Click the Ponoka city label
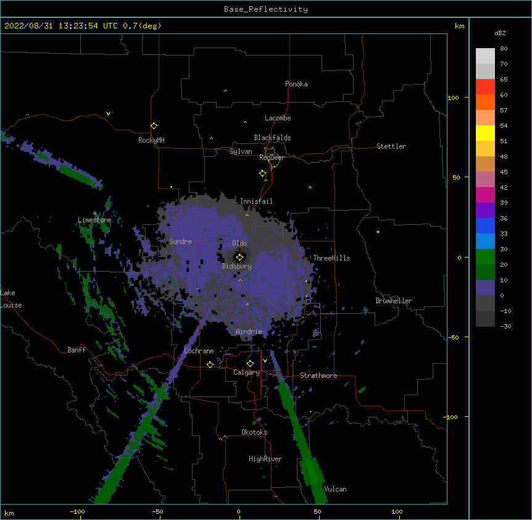The image size is (532, 520). pos(296,84)
